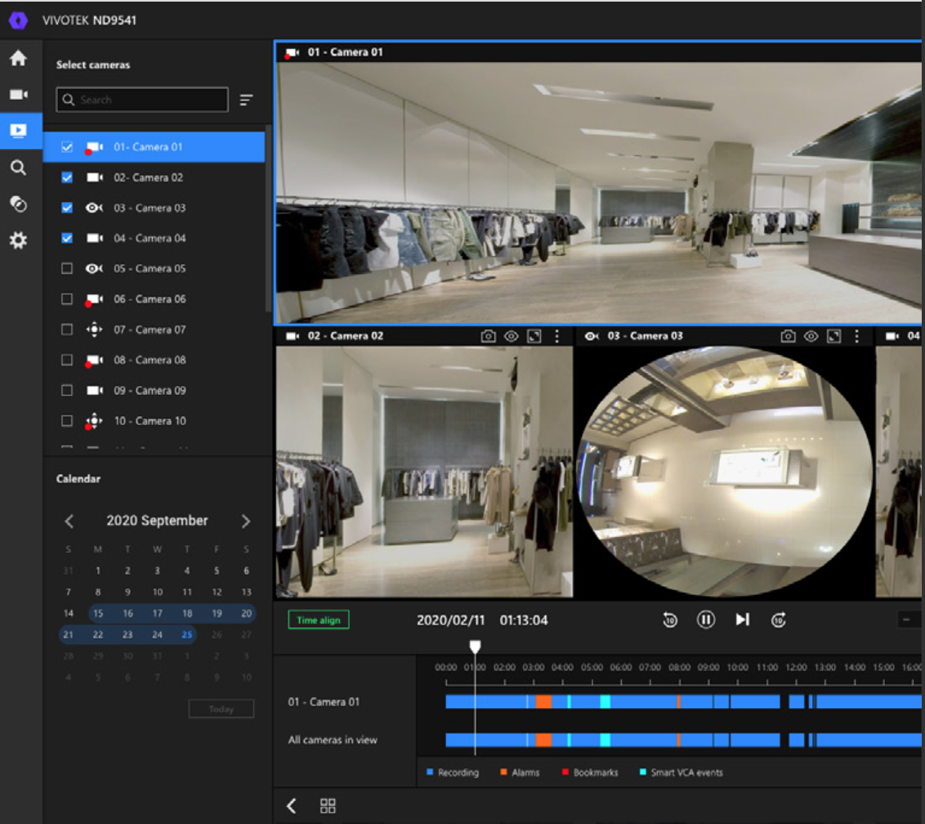The height and width of the screenshot is (824, 925).
Task: Pause the video playback
Action: [x=706, y=620]
